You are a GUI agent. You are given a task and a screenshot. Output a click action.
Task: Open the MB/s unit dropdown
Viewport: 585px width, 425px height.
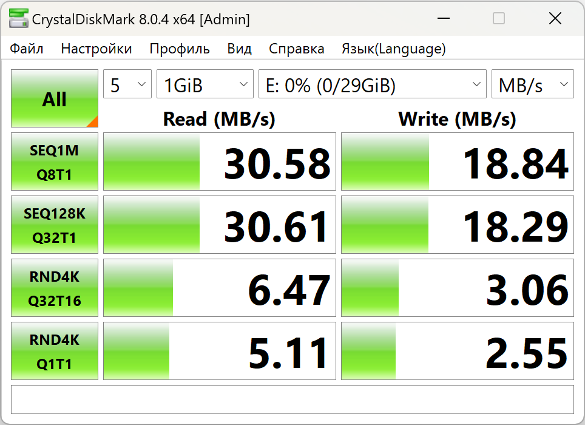coord(532,84)
